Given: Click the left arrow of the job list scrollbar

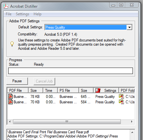Looking at the screenshot, I should 10,122.
